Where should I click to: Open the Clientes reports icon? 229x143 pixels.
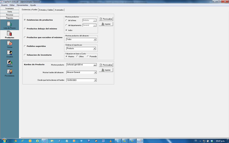coord(10,63)
